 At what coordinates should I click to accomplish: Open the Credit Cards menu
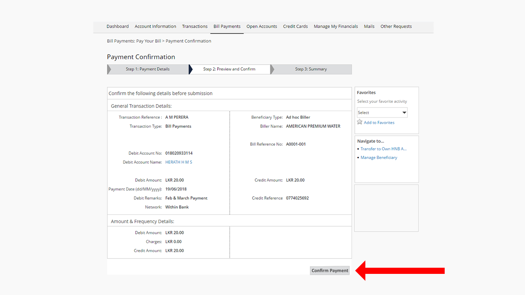click(x=295, y=27)
